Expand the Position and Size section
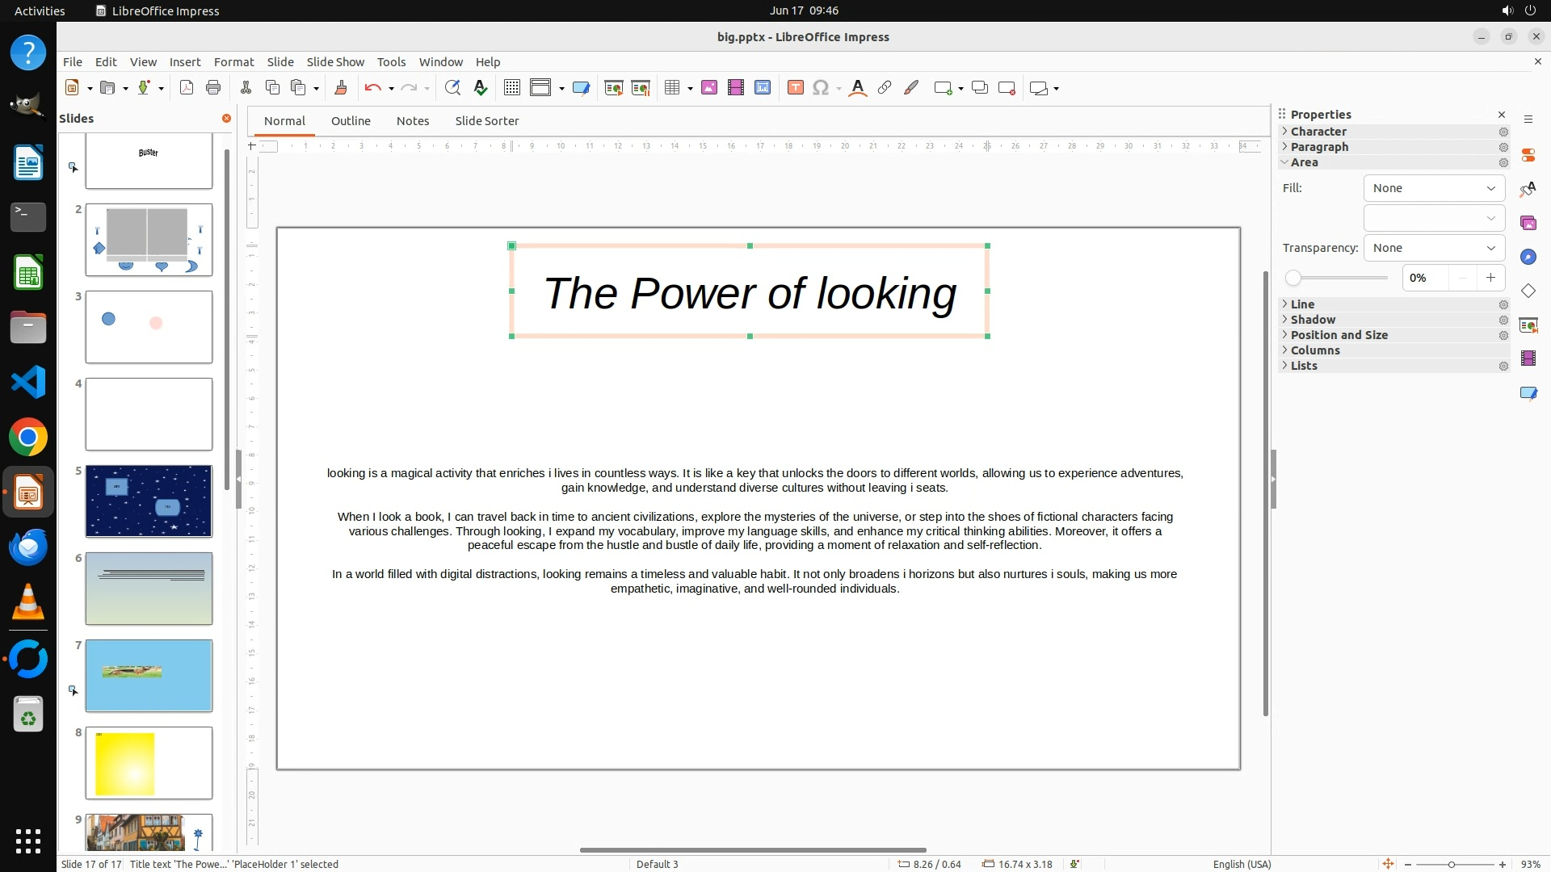This screenshot has height=872, width=1551. [1339, 335]
